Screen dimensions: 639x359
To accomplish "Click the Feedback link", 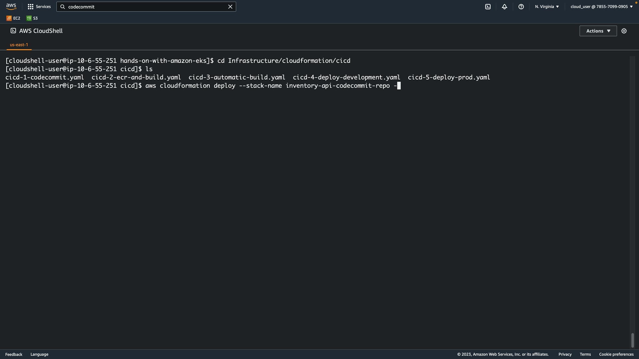I will coord(14,354).
